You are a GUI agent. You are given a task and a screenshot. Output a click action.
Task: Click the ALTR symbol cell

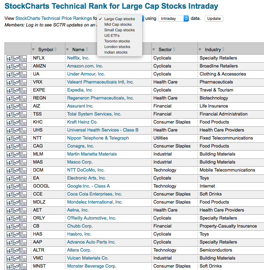click(x=48, y=250)
